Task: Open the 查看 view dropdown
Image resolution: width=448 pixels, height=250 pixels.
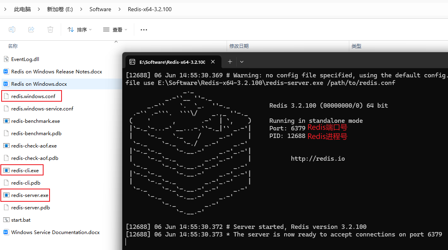Action: coord(115,30)
